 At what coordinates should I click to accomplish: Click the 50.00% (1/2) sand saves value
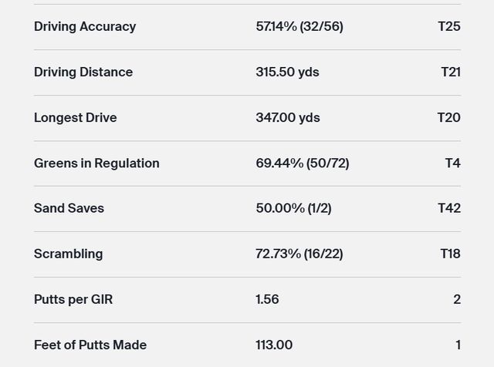coord(293,208)
